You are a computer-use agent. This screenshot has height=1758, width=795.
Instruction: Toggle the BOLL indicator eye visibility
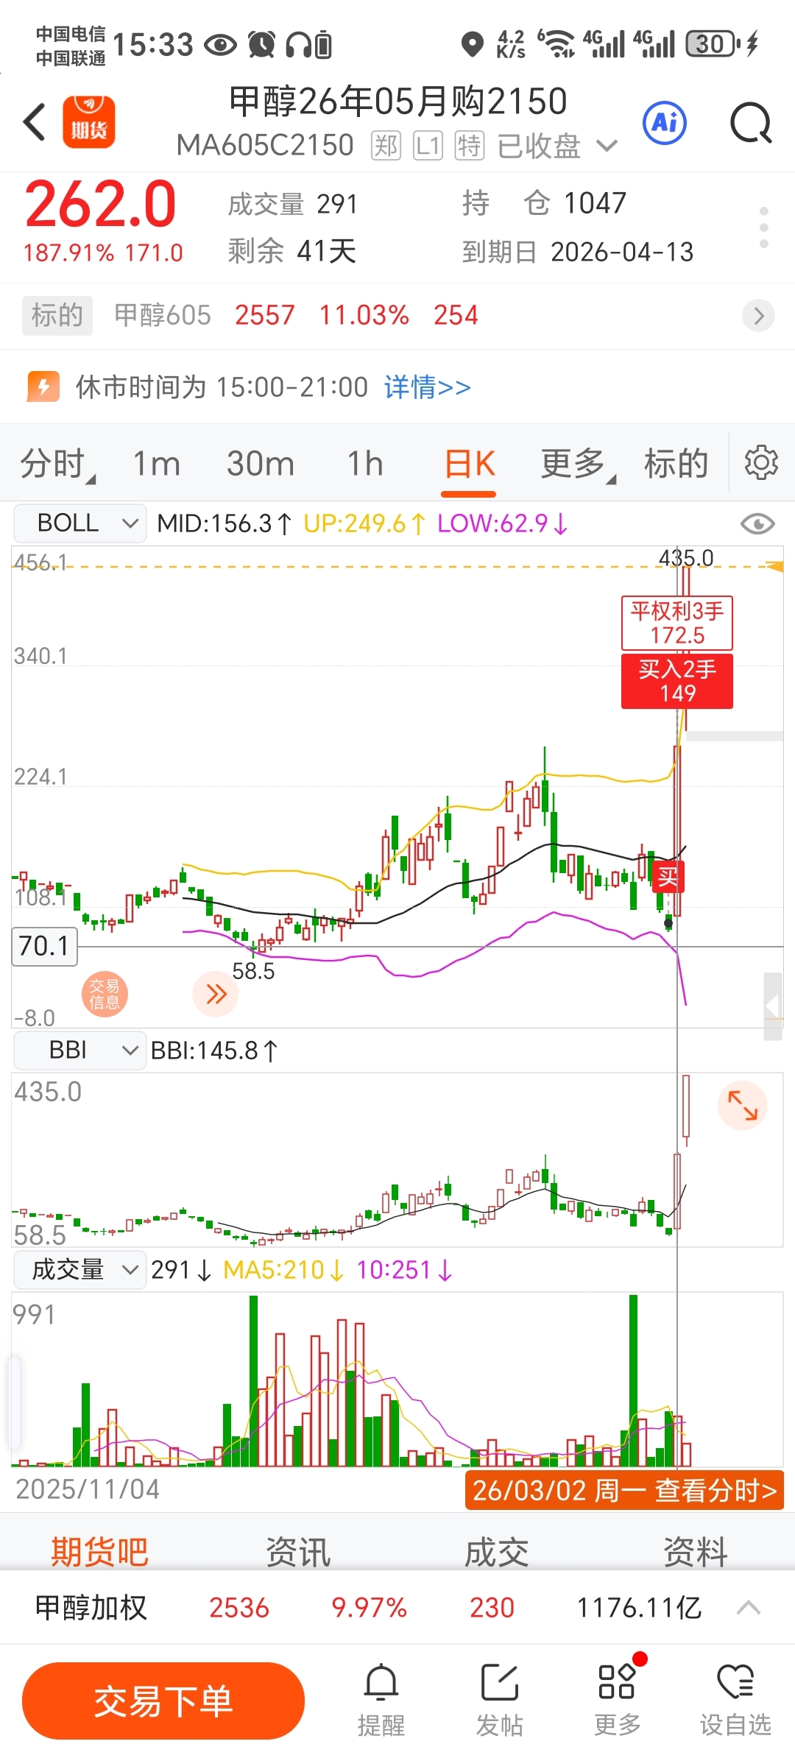click(x=757, y=524)
